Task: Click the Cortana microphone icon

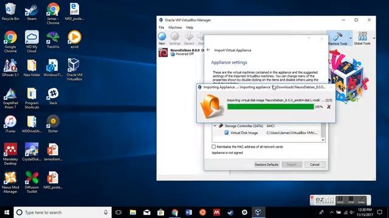Action: pyautogui.click(x=106, y=213)
